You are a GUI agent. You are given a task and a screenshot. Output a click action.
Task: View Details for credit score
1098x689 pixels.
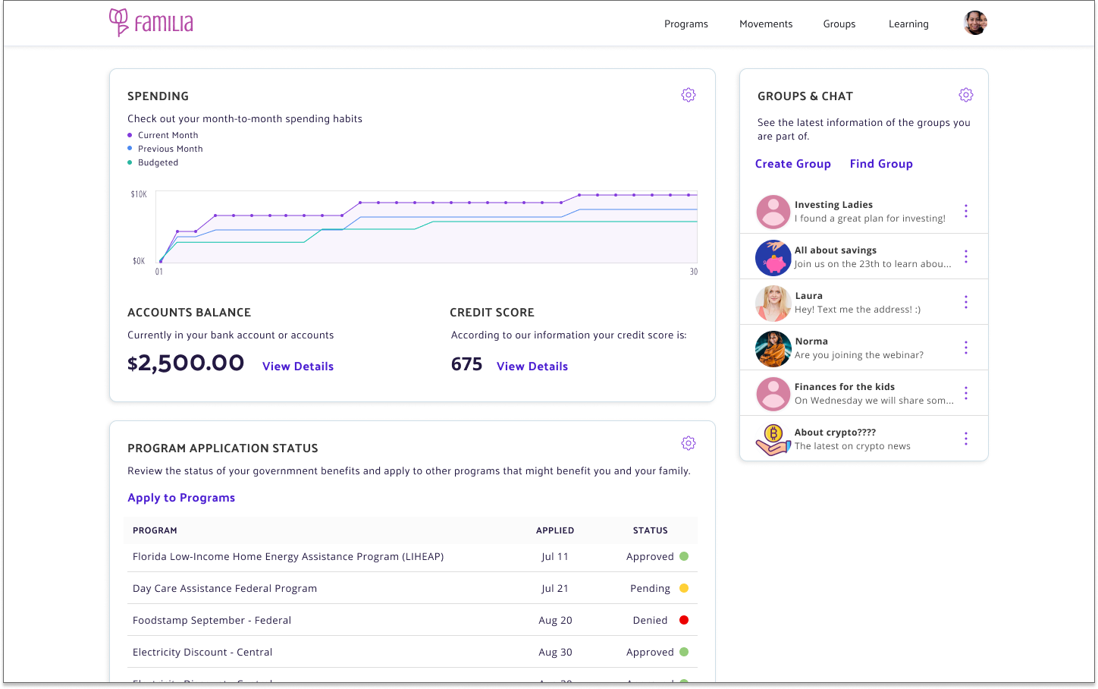point(532,367)
